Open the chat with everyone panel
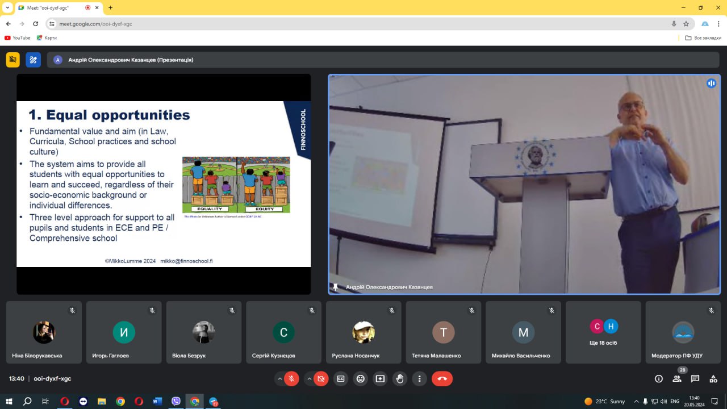Screen dimensions: 727x409 click(695, 378)
